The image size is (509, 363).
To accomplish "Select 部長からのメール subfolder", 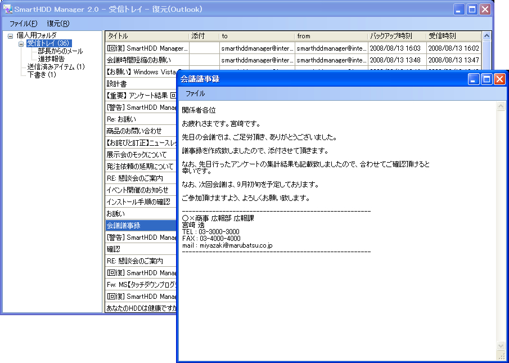I will pyautogui.click(x=60, y=51).
